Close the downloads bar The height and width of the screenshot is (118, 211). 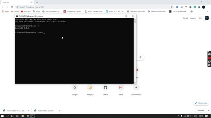[208, 110]
